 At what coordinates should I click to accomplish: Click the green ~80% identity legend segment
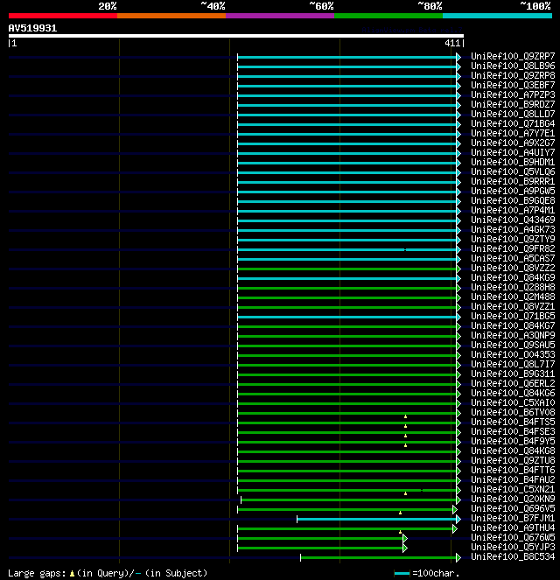coord(388,16)
